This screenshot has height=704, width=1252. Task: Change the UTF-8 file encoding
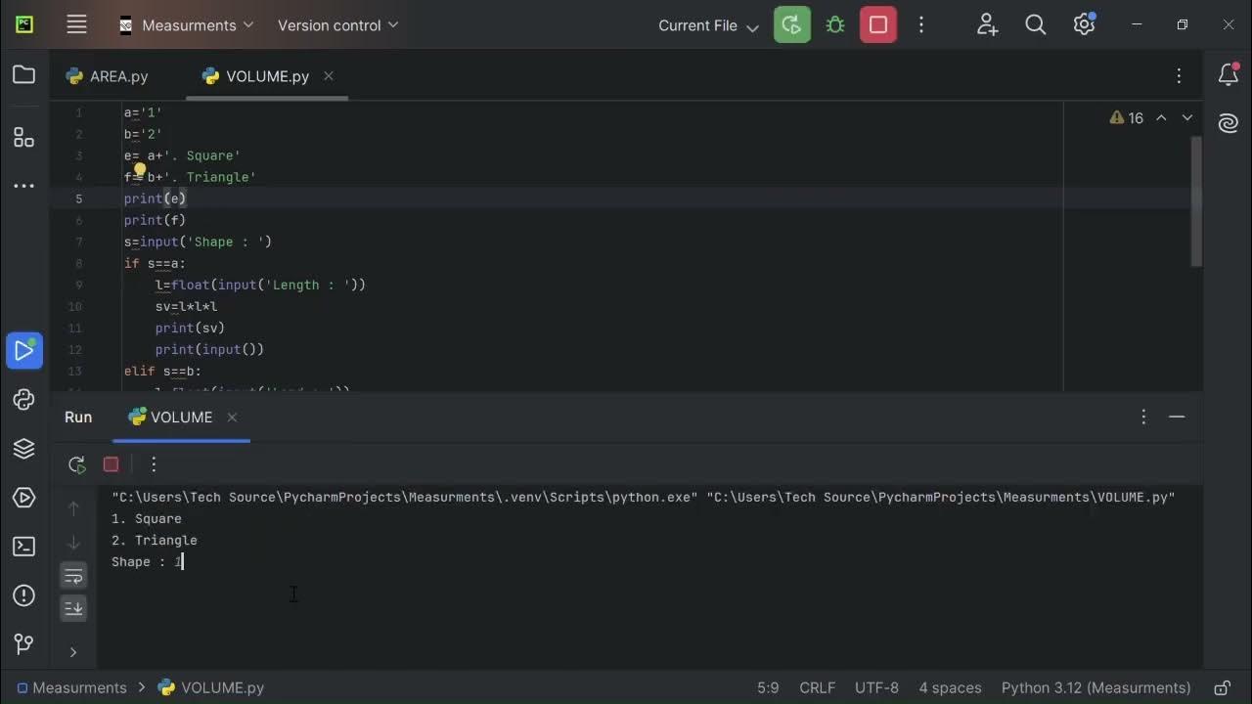[876, 687]
